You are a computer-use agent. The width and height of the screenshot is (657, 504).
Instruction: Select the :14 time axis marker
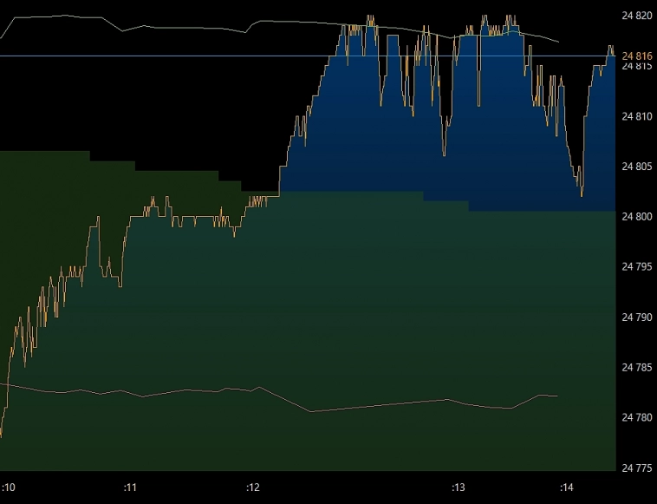coord(567,488)
